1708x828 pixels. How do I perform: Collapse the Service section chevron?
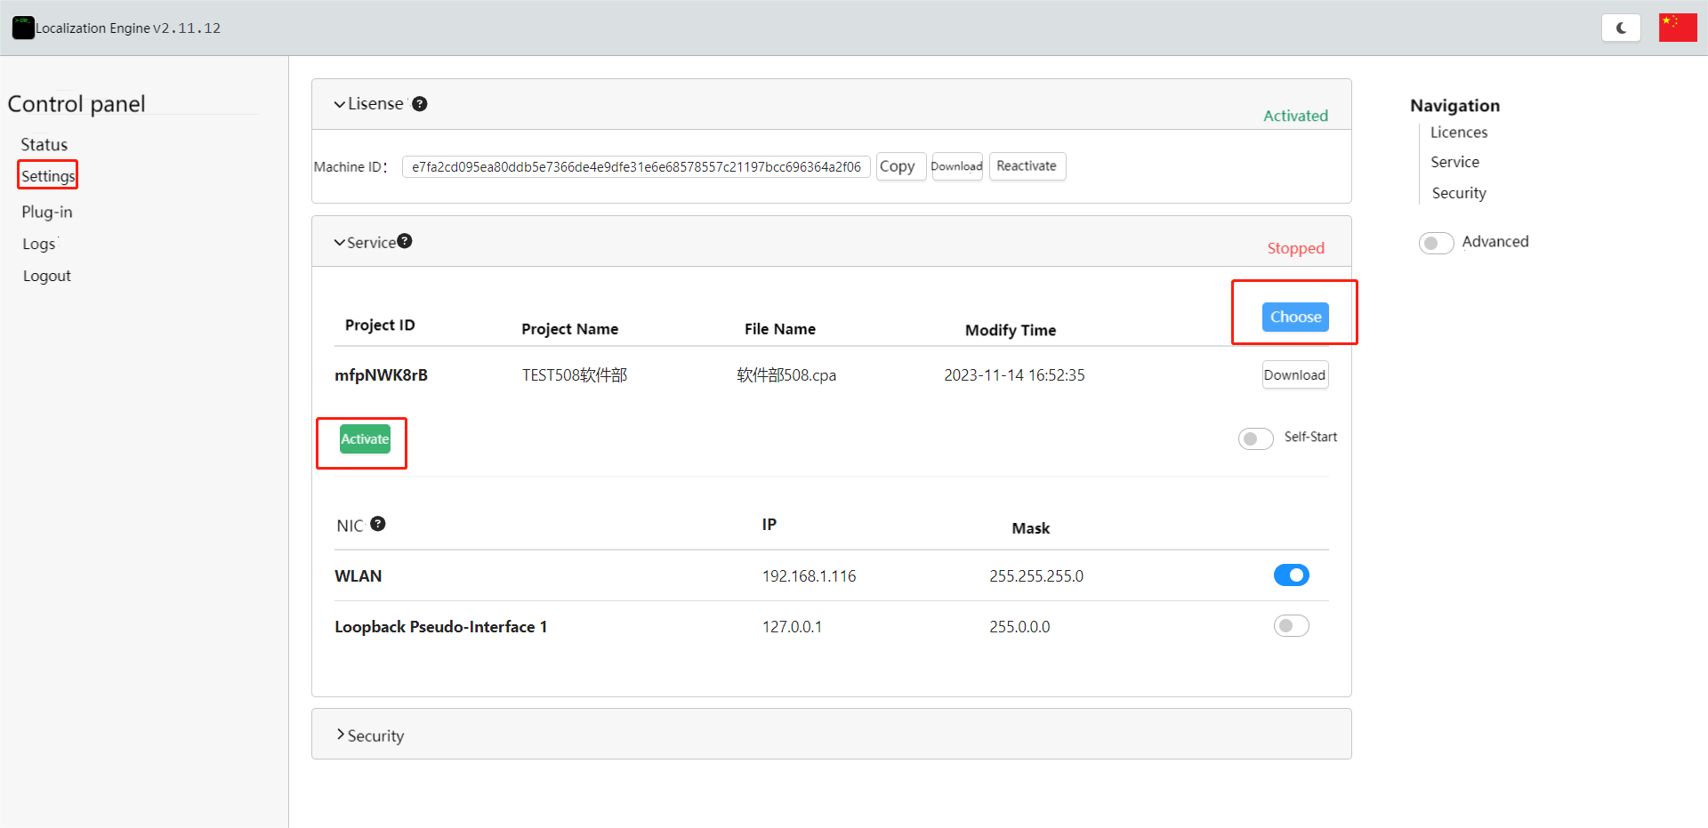point(339,243)
